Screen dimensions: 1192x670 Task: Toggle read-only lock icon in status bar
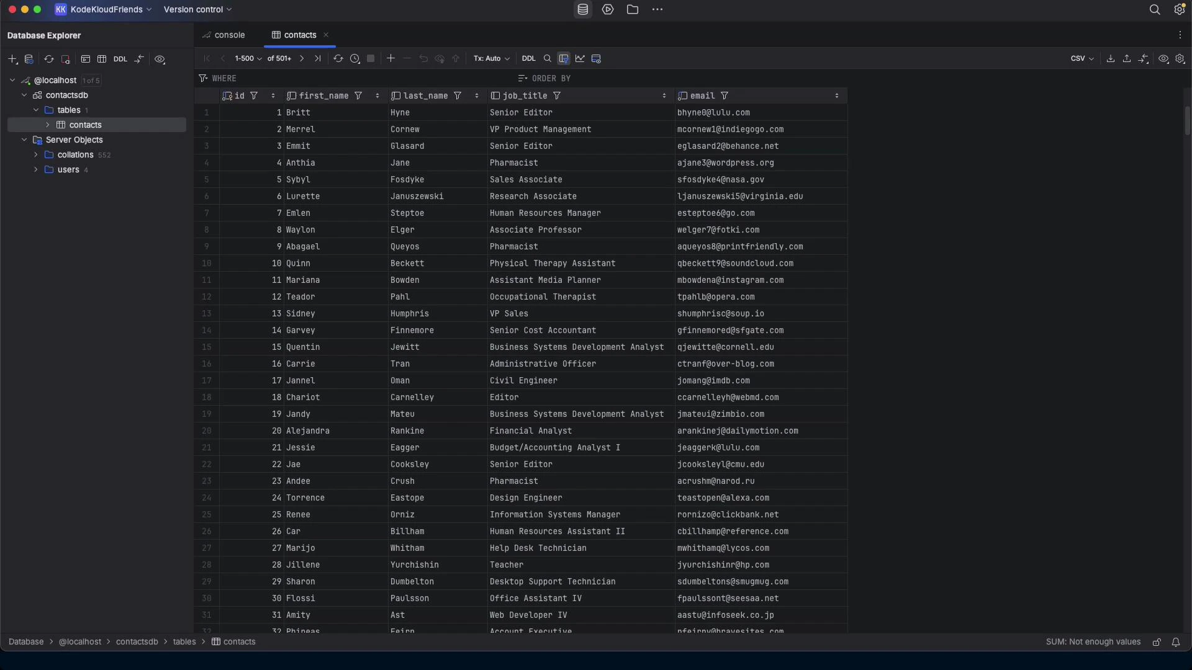1157,642
